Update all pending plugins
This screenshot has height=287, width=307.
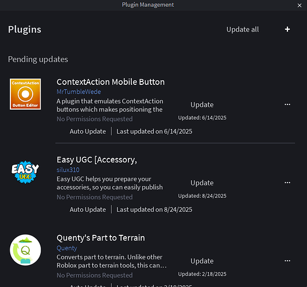(x=243, y=30)
